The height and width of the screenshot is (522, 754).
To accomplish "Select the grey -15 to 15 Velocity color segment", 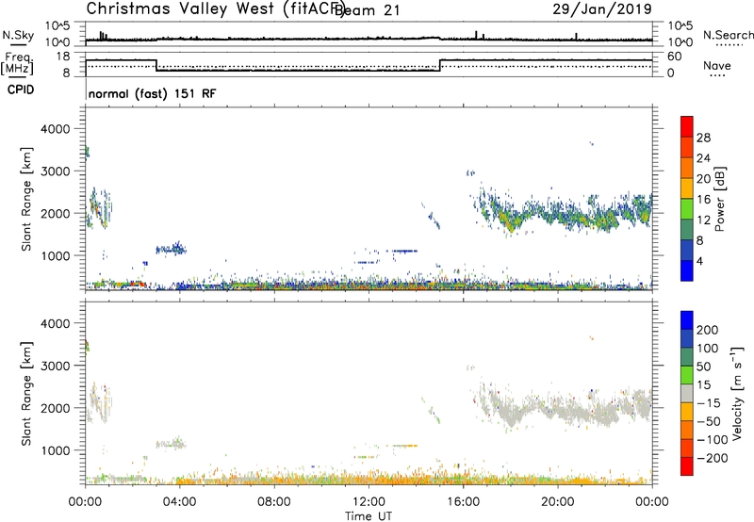I will pos(687,393).
